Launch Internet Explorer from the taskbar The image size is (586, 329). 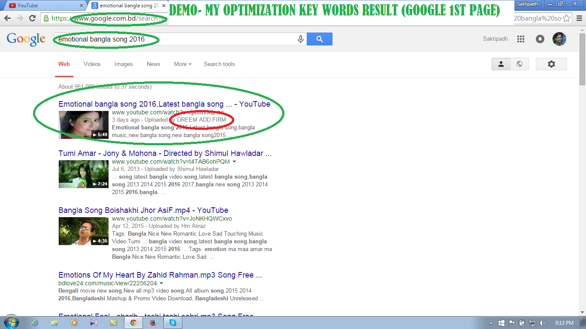(35, 323)
